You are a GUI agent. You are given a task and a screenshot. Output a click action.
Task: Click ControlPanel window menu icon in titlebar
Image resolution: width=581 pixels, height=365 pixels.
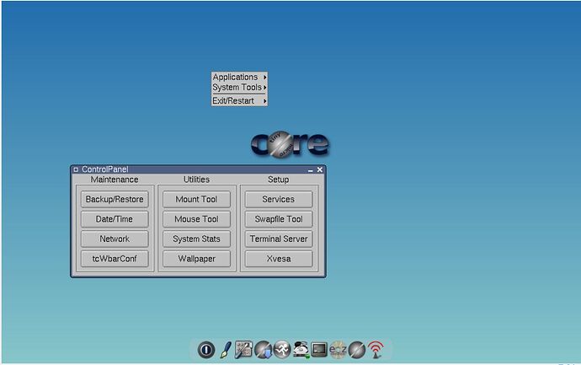tap(76, 169)
